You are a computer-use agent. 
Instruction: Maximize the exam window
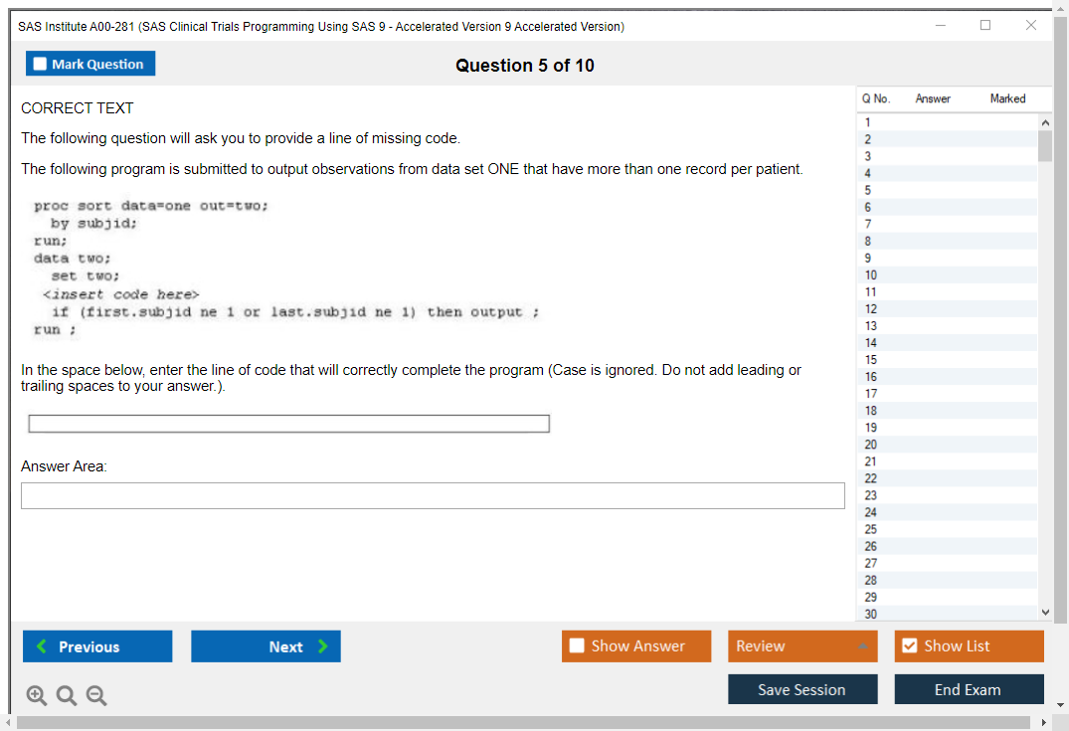coord(985,26)
